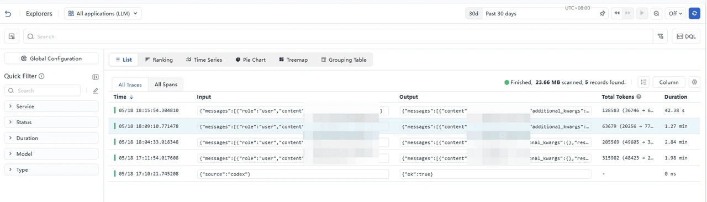Expand the Service filter
This screenshot has width=707, height=202.
click(51, 107)
